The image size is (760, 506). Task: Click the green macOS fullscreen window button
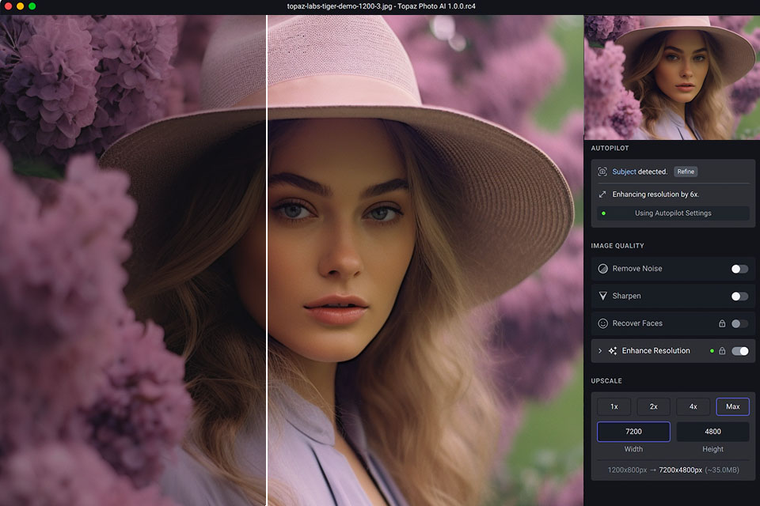coord(32,6)
